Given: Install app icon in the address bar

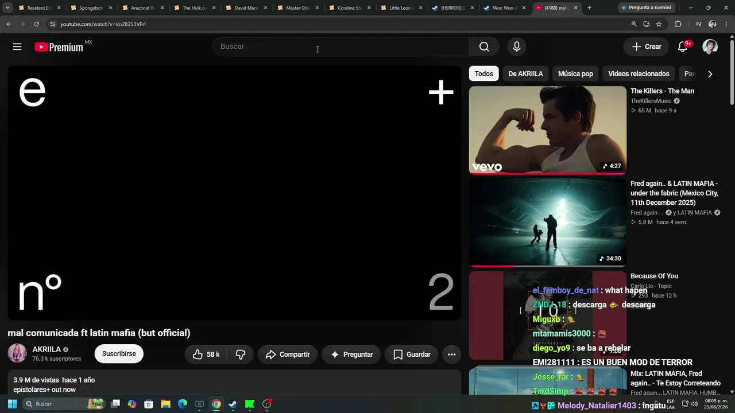Looking at the screenshot, I should pos(647,24).
